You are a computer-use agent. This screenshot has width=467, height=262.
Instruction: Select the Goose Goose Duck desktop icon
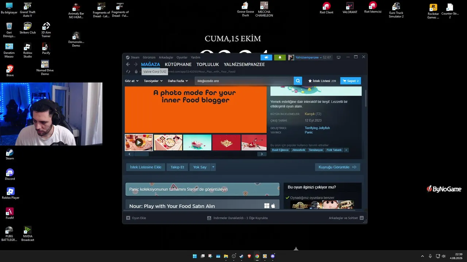pyautogui.click(x=246, y=9)
